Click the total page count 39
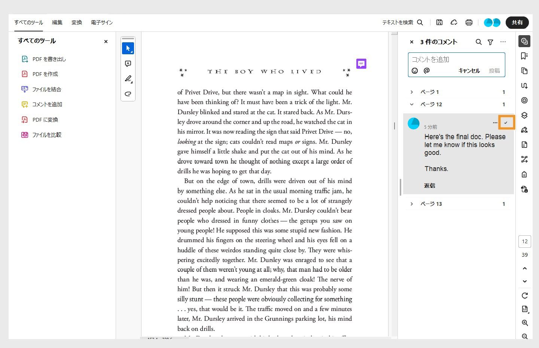The image size is (539, 348). 525,255
